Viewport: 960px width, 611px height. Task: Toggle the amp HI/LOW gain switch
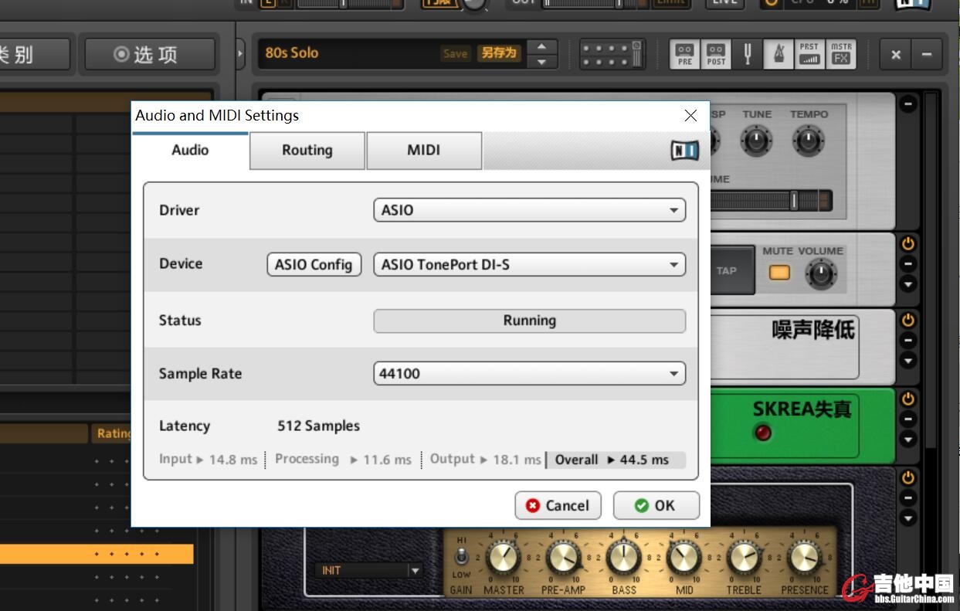pos(462,557)
